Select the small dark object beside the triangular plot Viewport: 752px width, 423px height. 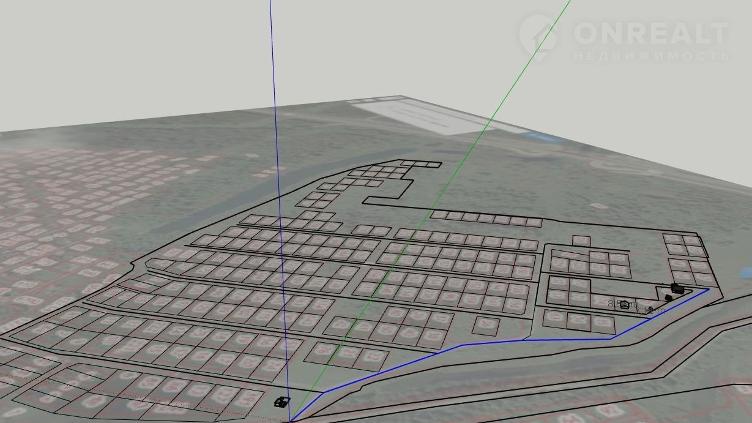point(668,298)
